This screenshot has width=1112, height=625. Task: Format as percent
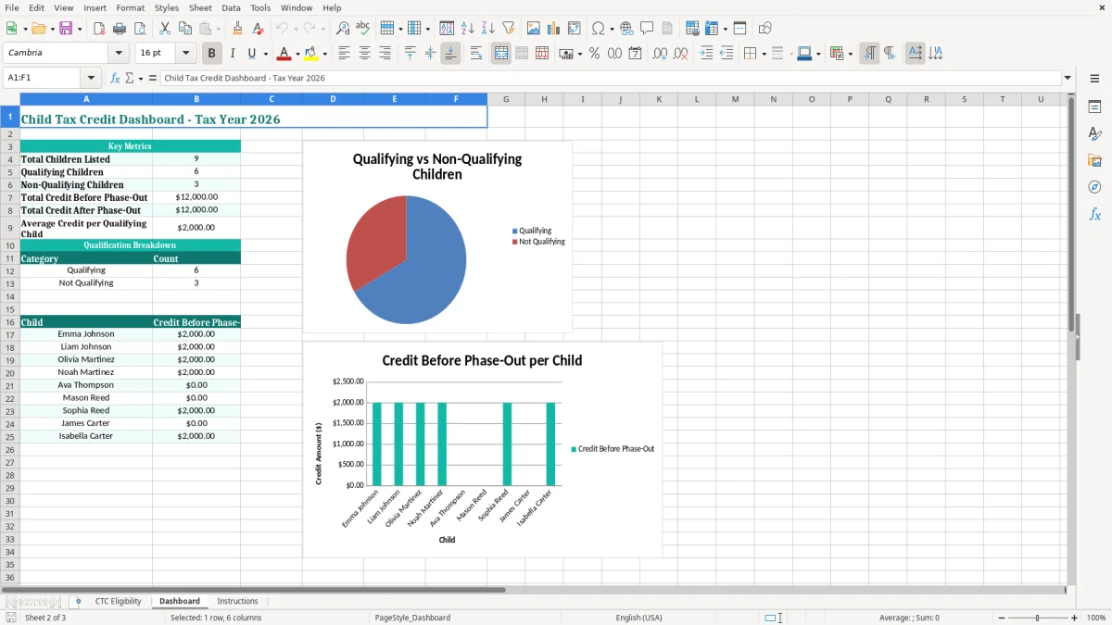[594, 54]
